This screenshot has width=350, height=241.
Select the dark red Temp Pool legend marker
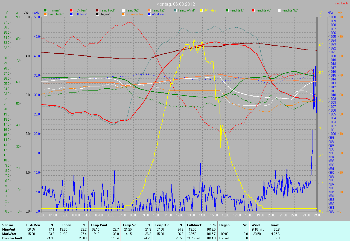tap(97, 10)
